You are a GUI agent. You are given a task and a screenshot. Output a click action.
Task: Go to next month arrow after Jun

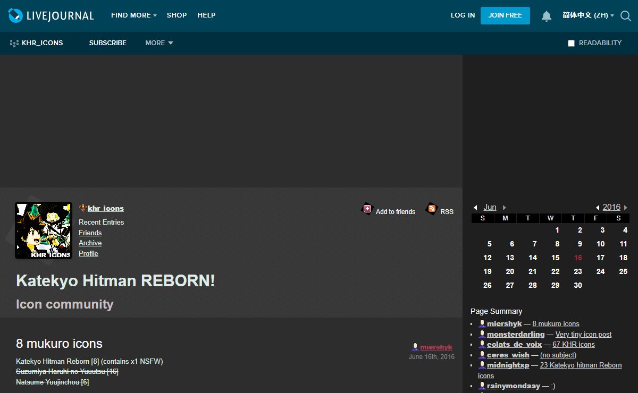(504, 208)
